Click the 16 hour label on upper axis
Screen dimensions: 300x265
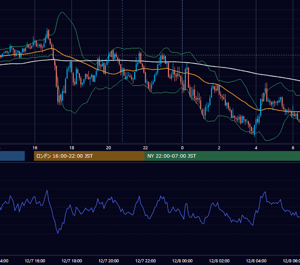pyautogui.click(x=35, y=148)
